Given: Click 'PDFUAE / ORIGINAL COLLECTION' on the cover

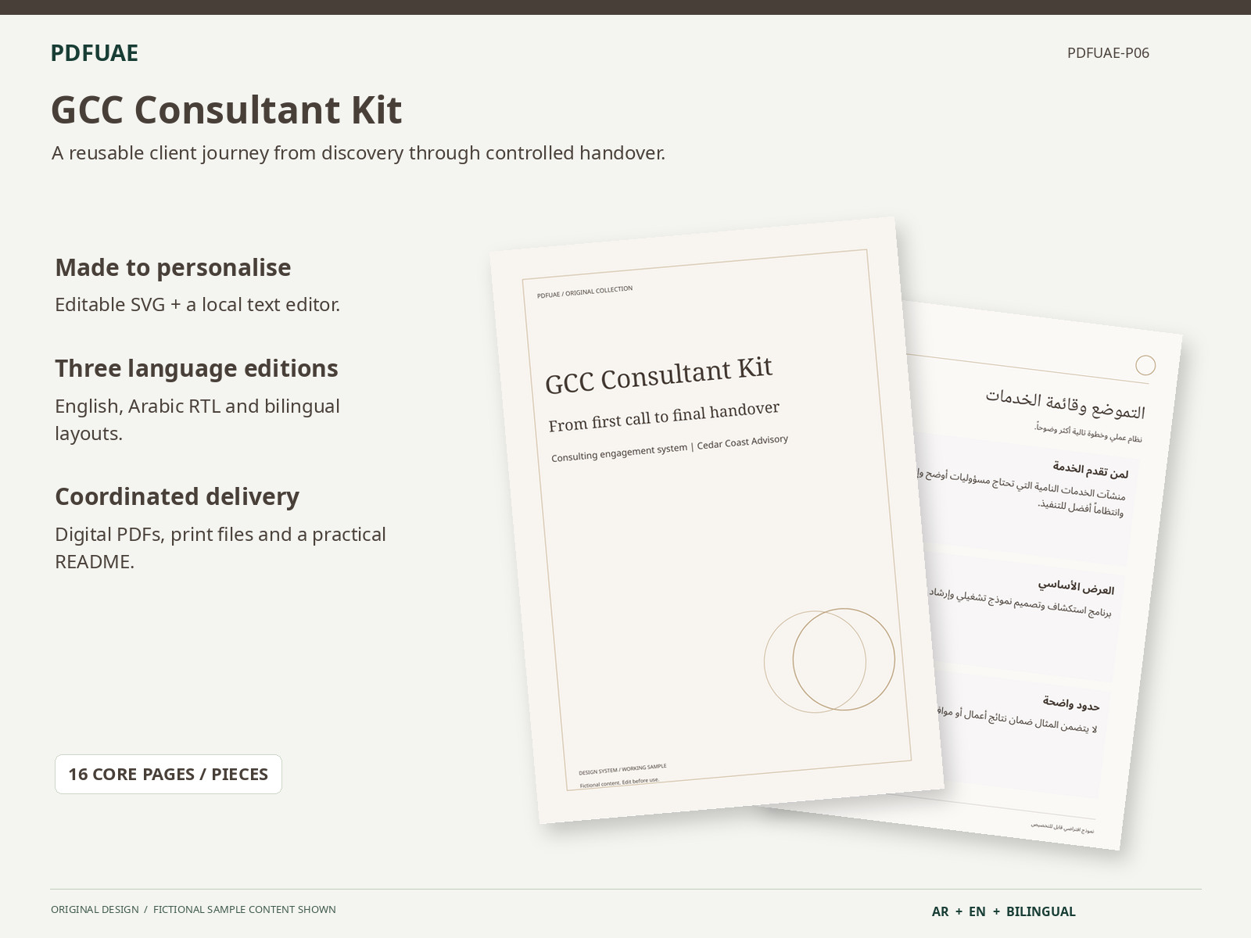Looking at the screenshot, I should pos(585,292).
